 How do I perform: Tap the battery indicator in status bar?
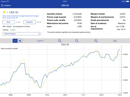tap(128, 1)
